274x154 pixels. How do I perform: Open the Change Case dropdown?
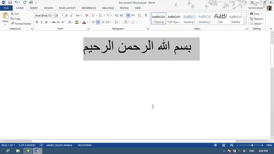78,15
